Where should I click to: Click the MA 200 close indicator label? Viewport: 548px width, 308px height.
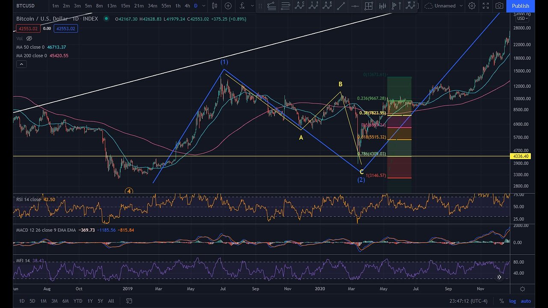point(32,56)
